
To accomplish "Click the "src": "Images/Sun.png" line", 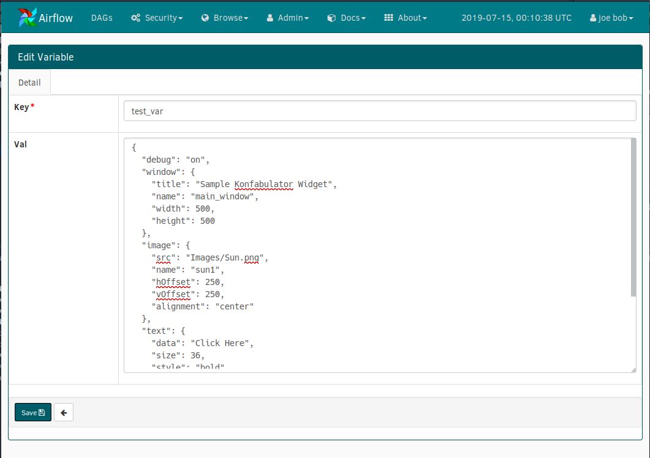I will pos(210,257).
